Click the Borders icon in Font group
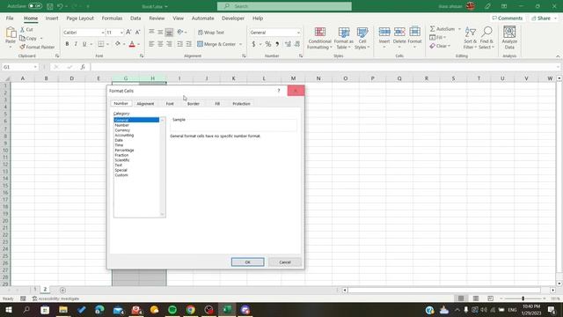The image size is (563, 317). point(101,44)
